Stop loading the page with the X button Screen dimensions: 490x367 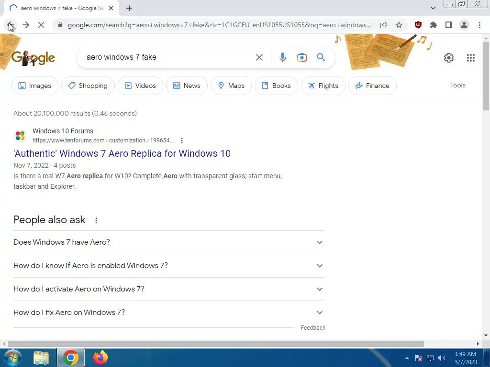click(41, 25)
